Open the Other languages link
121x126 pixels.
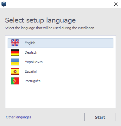click(x=19, y=117)
